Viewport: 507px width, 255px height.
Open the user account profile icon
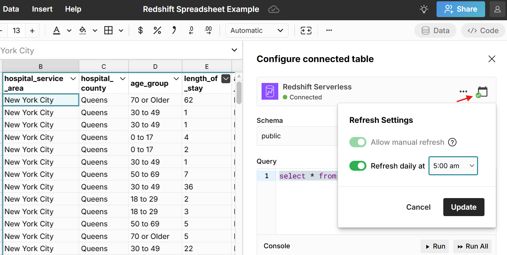[x=497, y=9]
